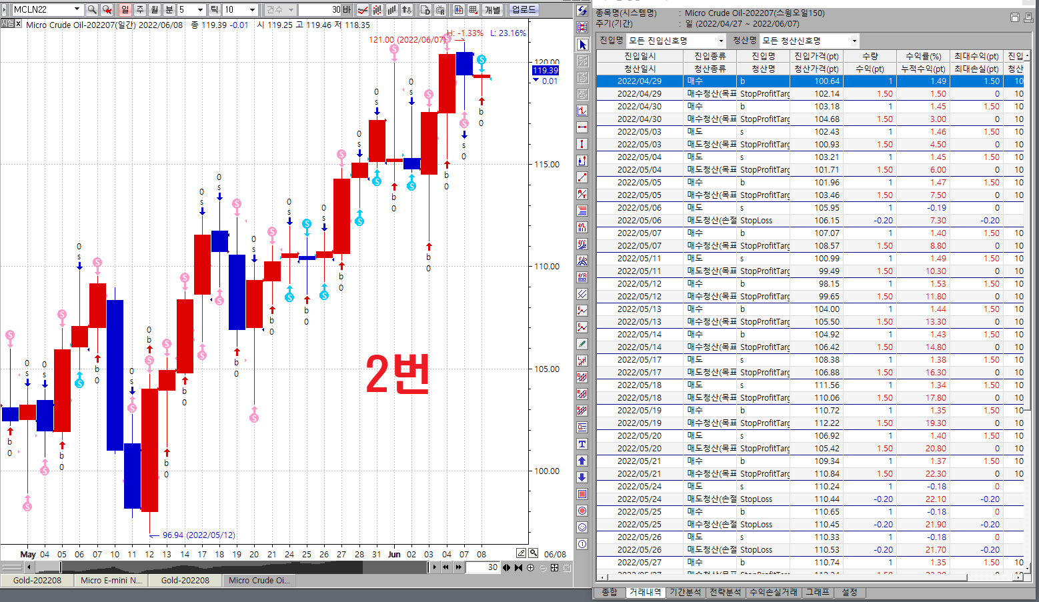Toggle the daily (일) period button
Screen dimensions: 1039x602
click(x=125, y=9)
